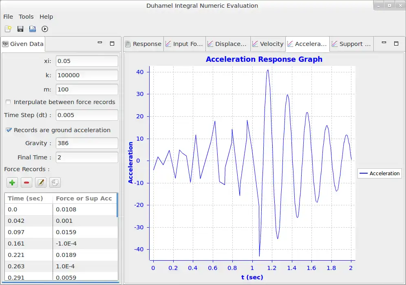This screenshot has height=285, width=406.
Task: Uncheck Records are ground acceleration
Action: pos(9,130)
